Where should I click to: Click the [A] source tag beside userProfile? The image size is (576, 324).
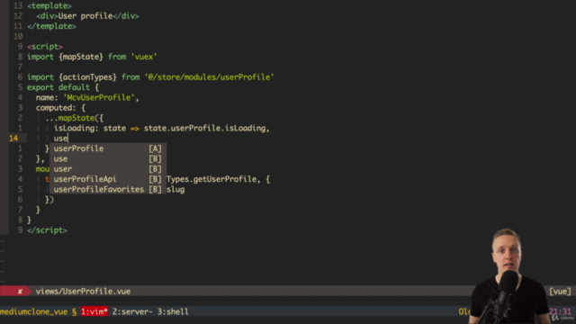click(155, 148)
